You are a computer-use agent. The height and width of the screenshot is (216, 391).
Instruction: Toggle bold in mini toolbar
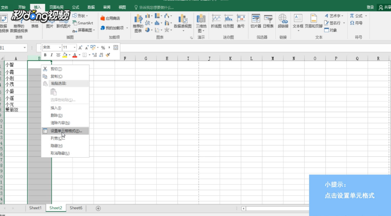pos(45,55)
